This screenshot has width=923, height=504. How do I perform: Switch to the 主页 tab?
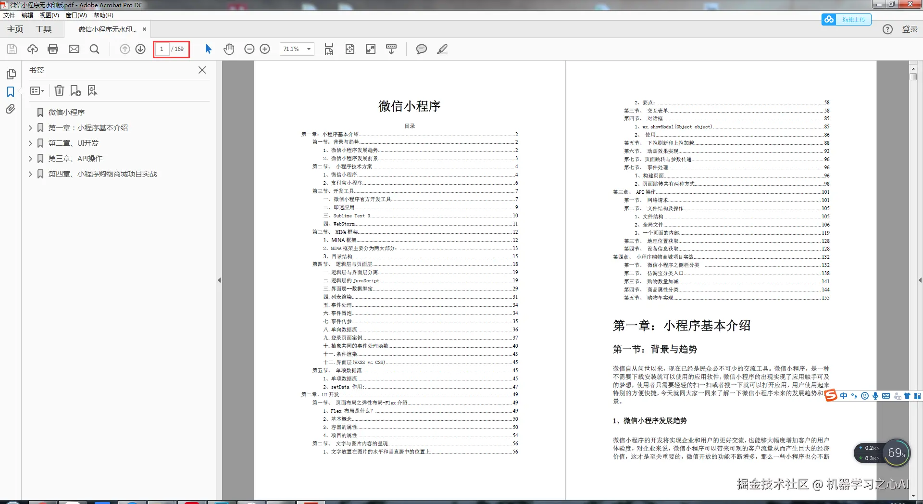[15, 29]
